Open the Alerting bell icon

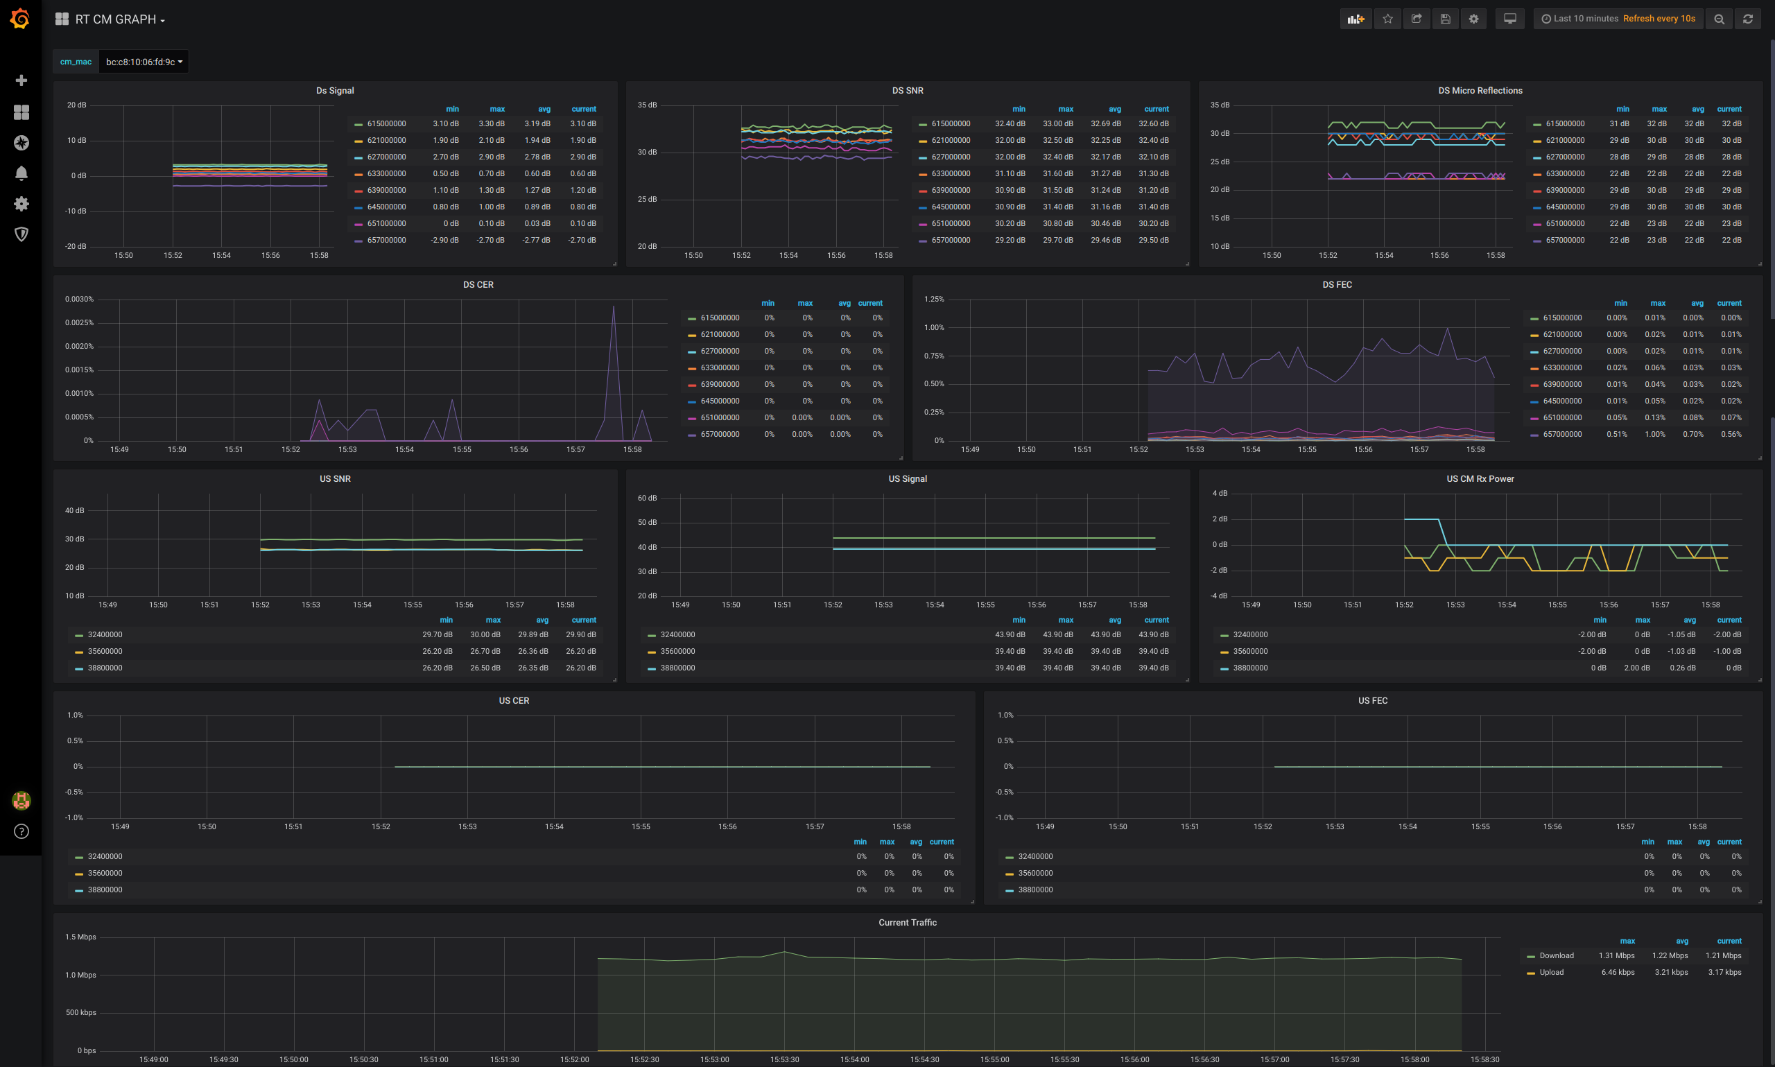pos(21,173)
